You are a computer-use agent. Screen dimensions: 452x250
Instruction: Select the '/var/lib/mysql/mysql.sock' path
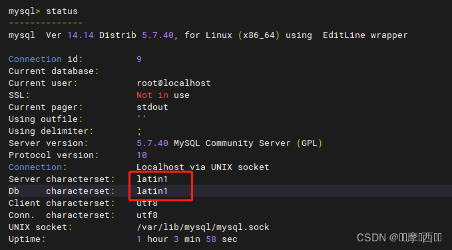coord(202,227)
